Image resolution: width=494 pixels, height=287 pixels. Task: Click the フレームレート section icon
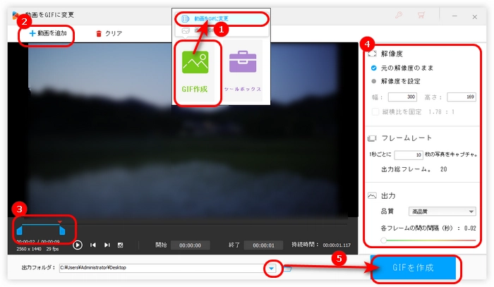pyautogui.click(x=372, y=138)
